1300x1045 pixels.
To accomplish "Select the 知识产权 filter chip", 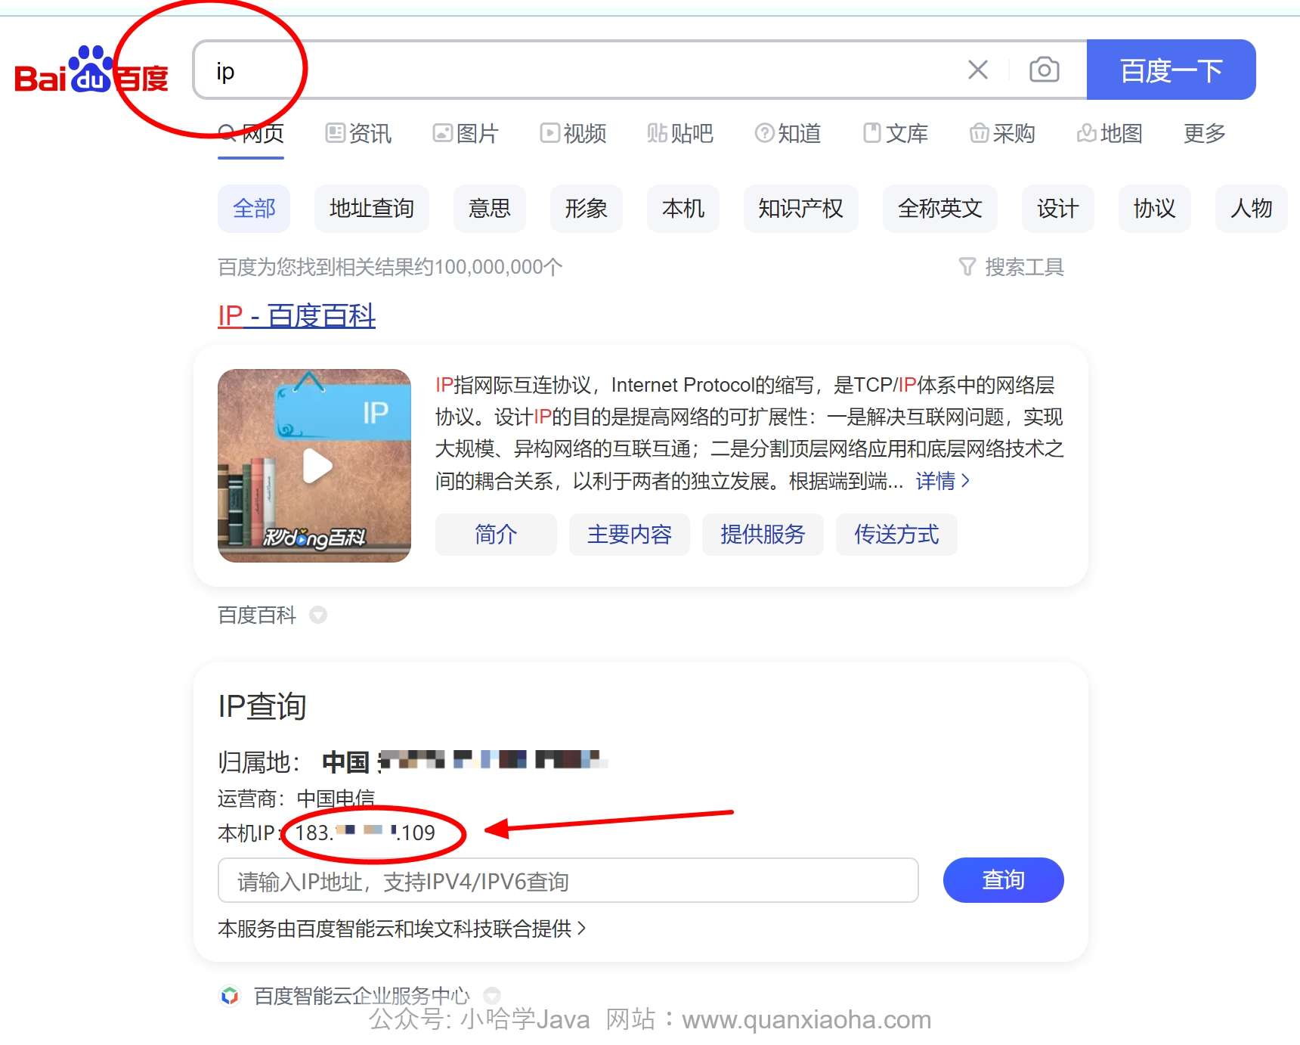I will (801, 208).
